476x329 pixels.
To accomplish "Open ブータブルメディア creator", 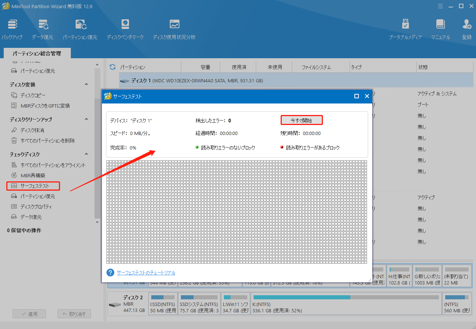I will pos(405,29).
